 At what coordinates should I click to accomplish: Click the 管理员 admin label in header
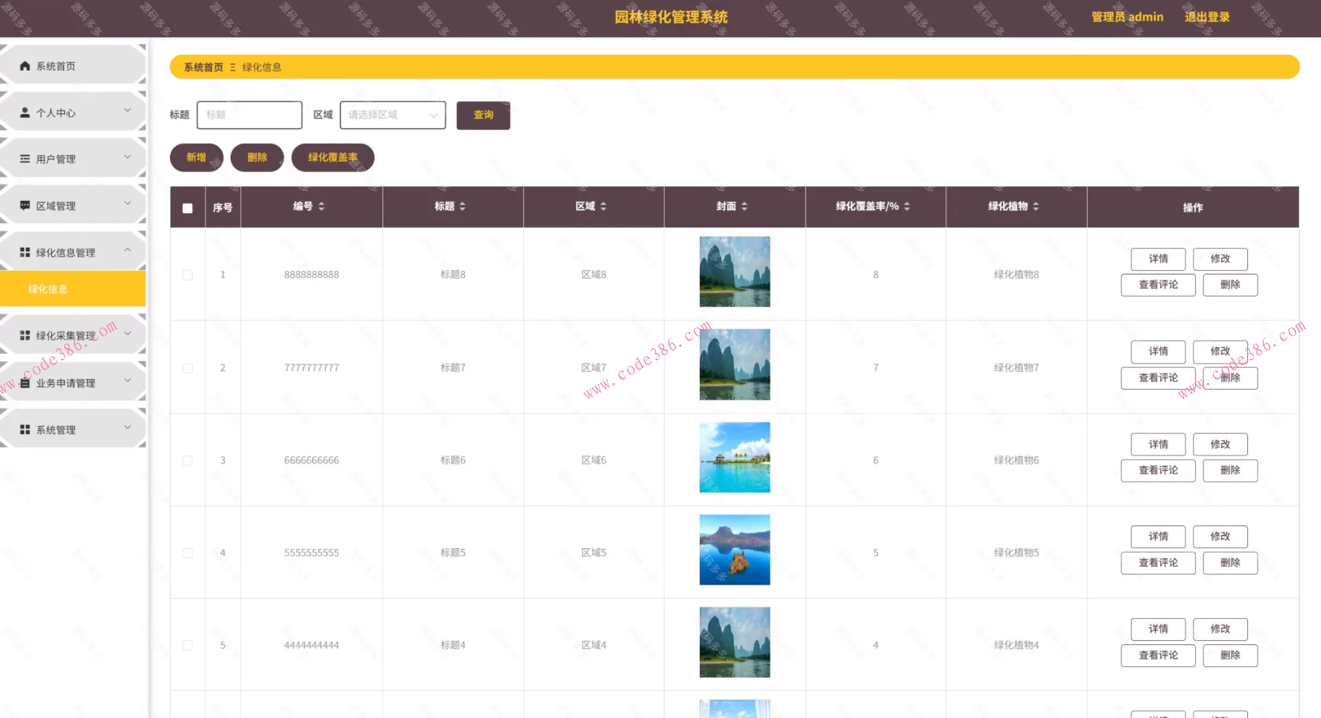tap(1127, 17)
